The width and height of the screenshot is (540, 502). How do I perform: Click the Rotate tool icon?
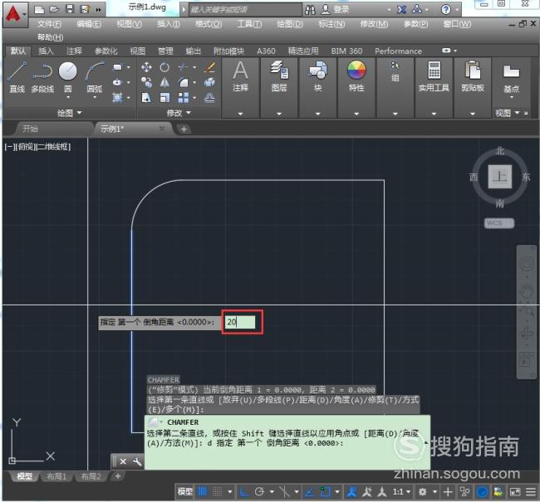(164, 67)
